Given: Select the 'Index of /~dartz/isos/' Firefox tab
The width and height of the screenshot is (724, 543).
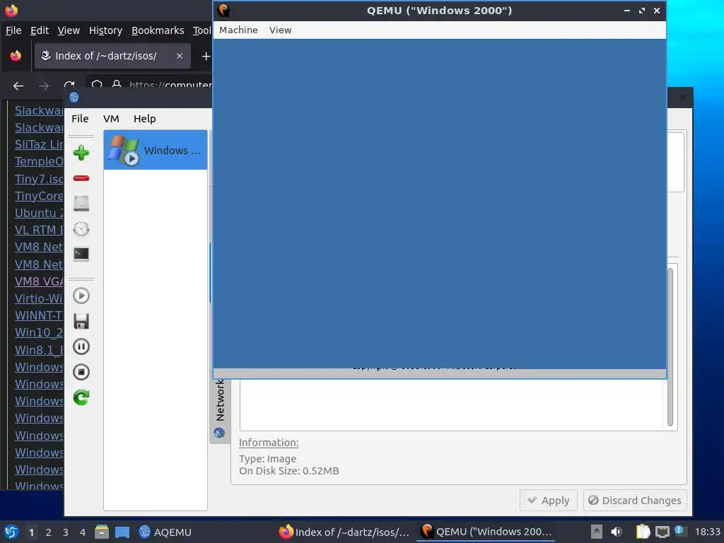Looking at the screenshot, I should click(x=112, y=56).
